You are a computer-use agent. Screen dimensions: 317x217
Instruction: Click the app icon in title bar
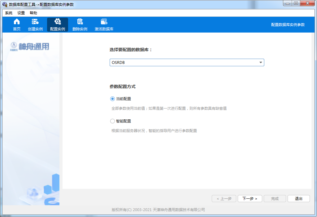5,4
